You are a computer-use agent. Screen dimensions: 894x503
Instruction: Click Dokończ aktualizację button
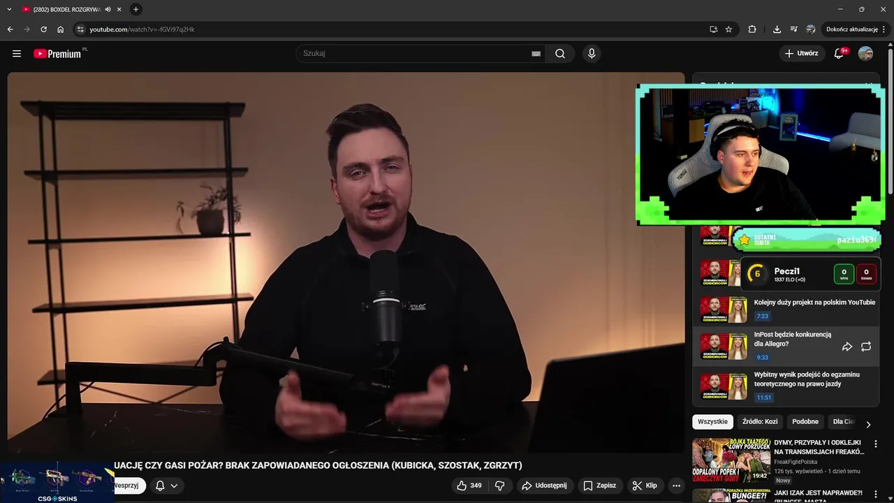851,29
